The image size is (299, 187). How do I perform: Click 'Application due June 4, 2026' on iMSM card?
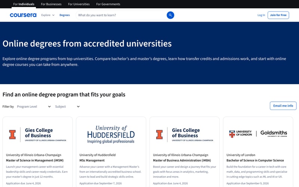(23, 183)
